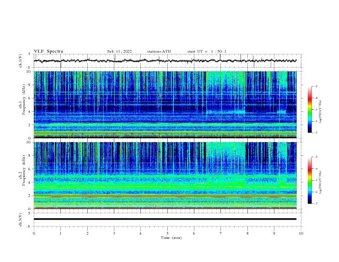This screenshot has width=339, height=262.
Task: Click the ch.3 flat black voltage trace
Action: point(165,219)
